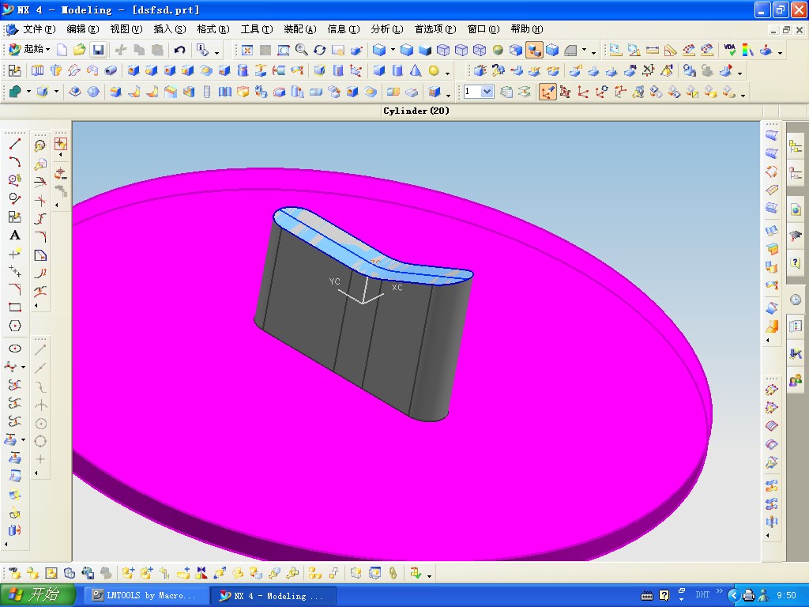Screen dimensions: 809x607
Task: Select the Arc curve tool
Action: (14, 162)
